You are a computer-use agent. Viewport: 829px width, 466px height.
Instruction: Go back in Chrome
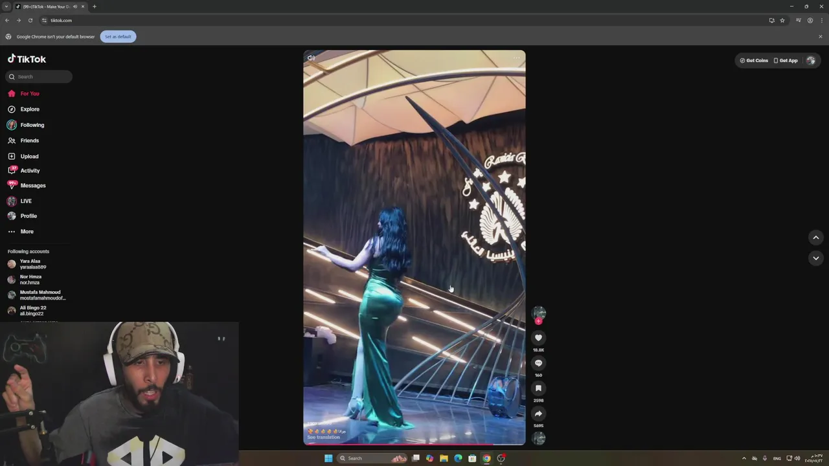tap(7, 21)
